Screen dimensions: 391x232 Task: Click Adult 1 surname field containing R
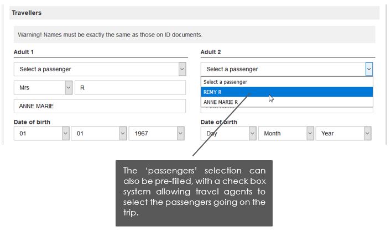click(x=130, y=88)
